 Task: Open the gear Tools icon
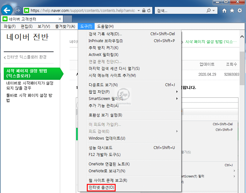point(240,11)
